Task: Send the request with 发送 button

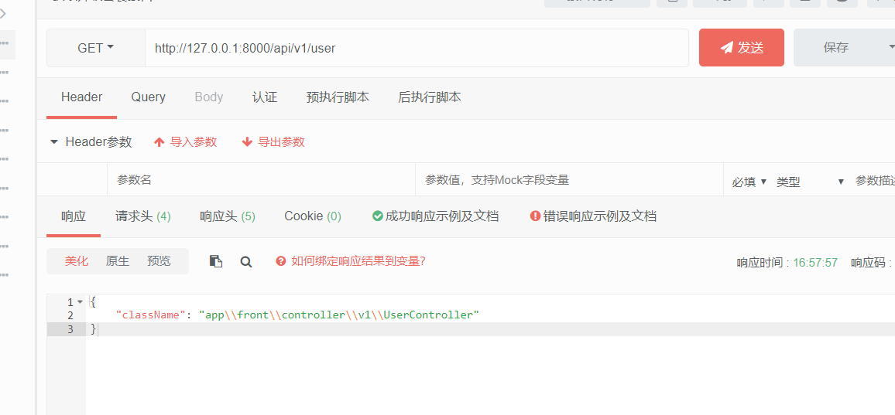Action: 742,48
